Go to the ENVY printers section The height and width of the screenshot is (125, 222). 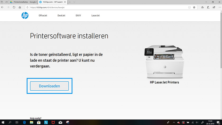[78, 16]
